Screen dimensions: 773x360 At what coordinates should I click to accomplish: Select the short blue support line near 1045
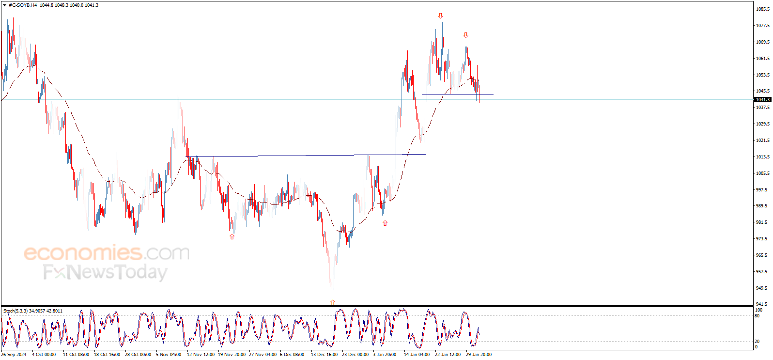click(x=458, y=94)
